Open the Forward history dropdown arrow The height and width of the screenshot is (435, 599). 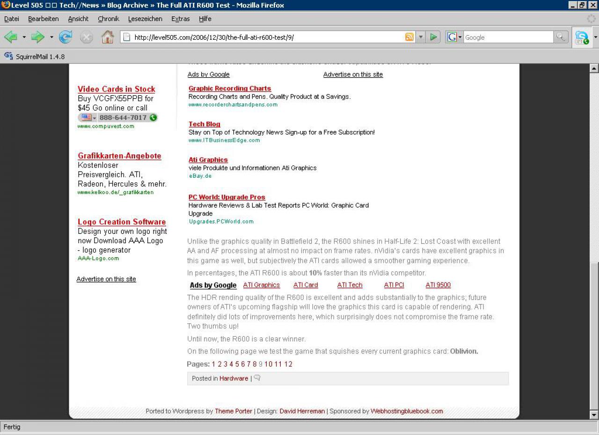coord(51,37)
